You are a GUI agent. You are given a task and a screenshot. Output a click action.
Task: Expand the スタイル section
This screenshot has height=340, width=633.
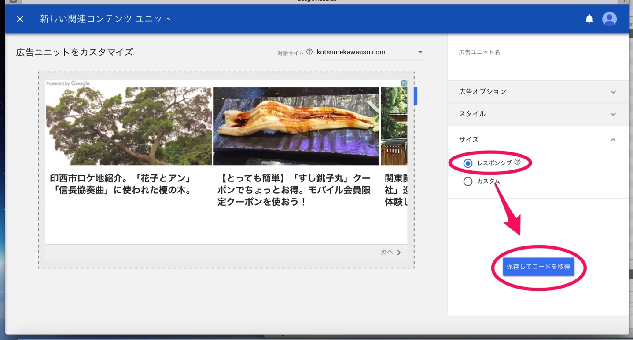538,114
